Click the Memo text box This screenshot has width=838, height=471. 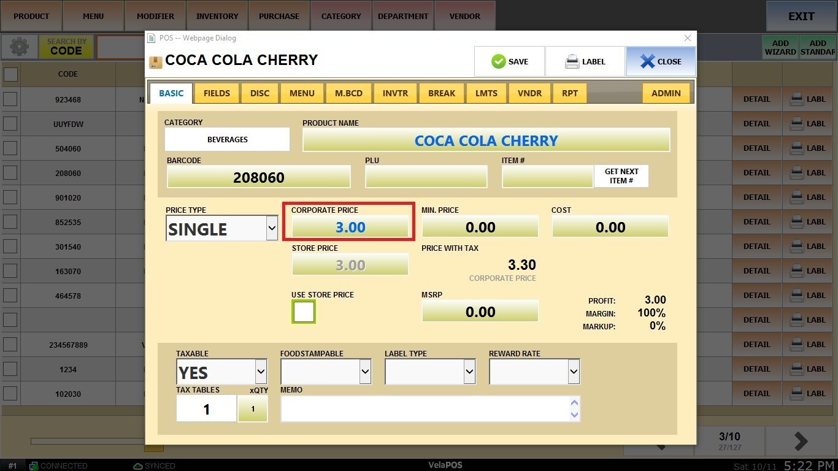(430, 408)
